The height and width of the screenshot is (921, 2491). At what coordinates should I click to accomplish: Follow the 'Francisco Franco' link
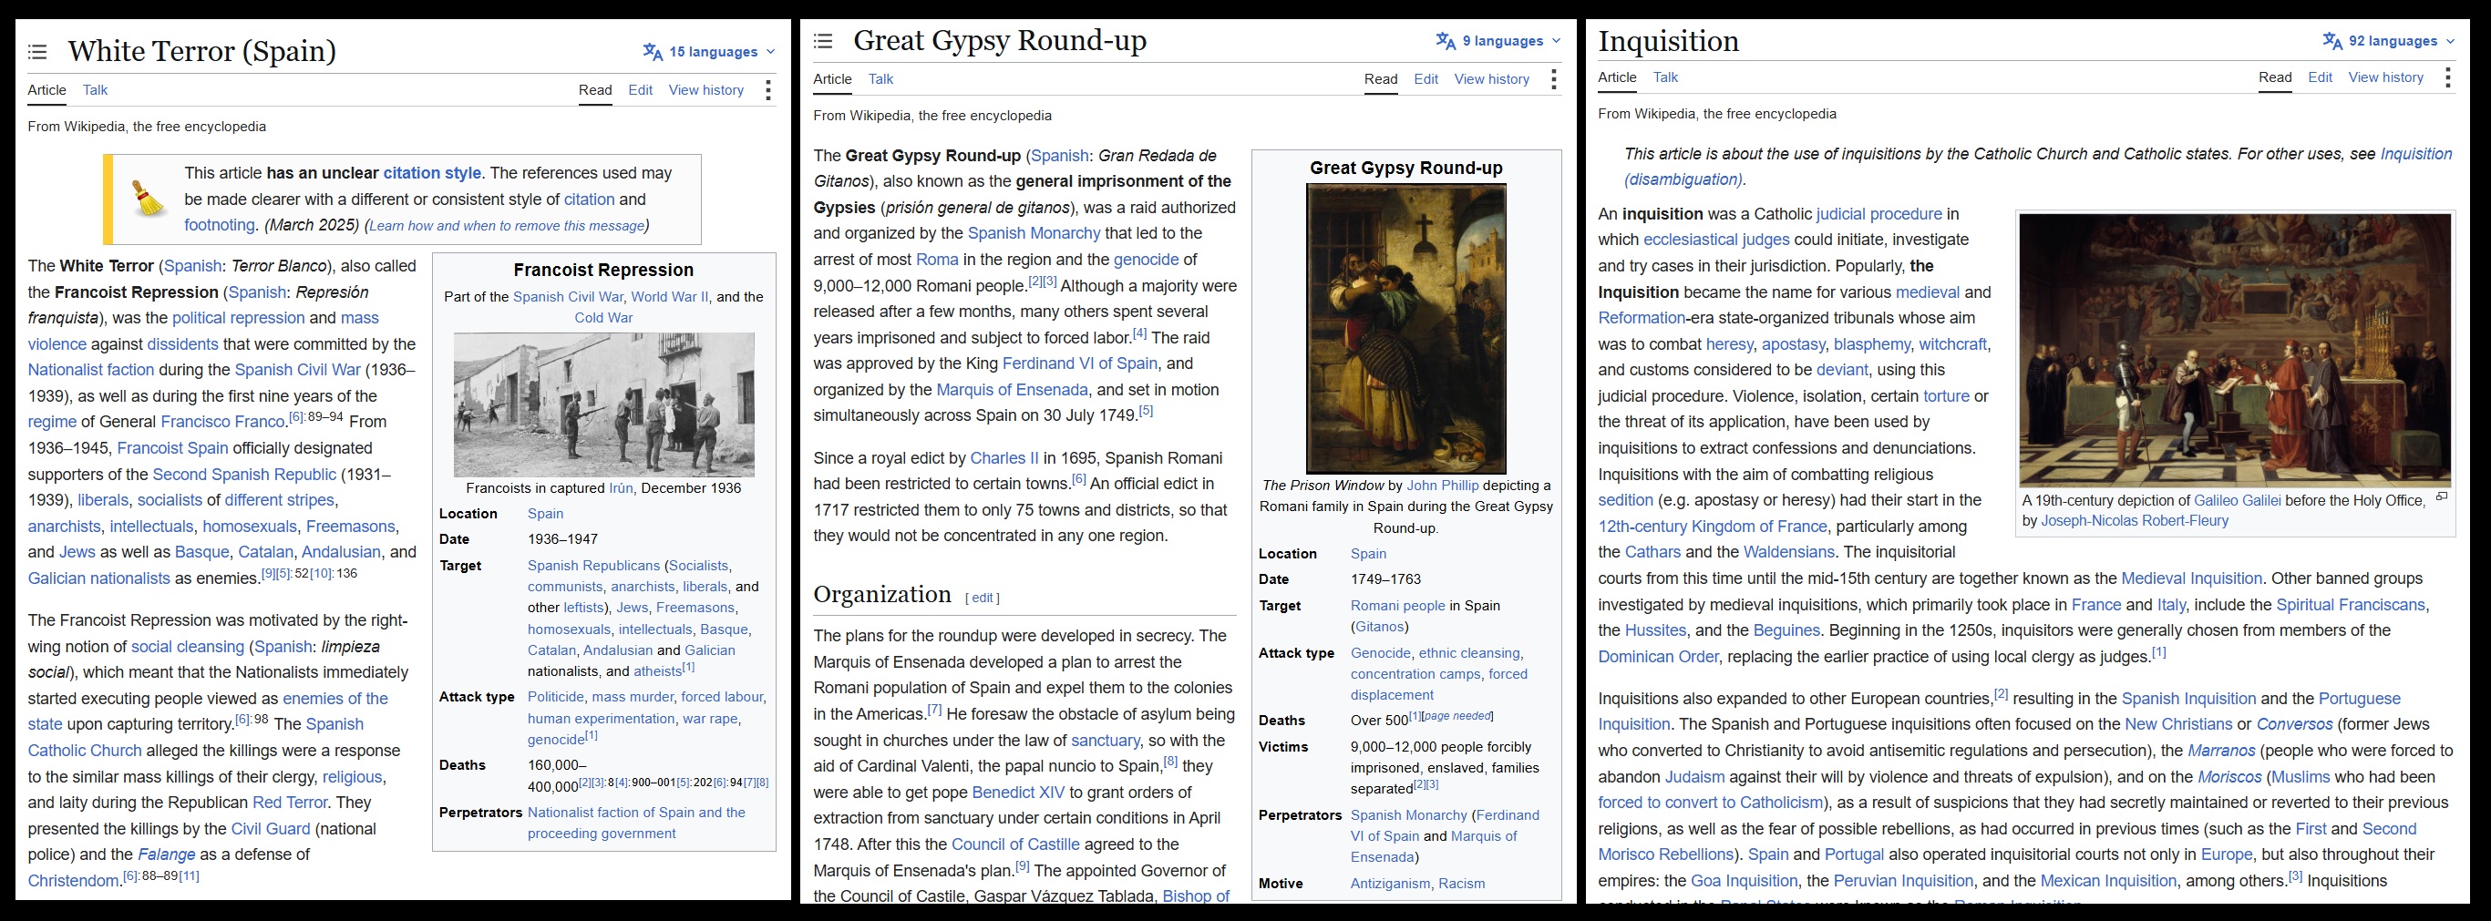click(x=222, y=423)
